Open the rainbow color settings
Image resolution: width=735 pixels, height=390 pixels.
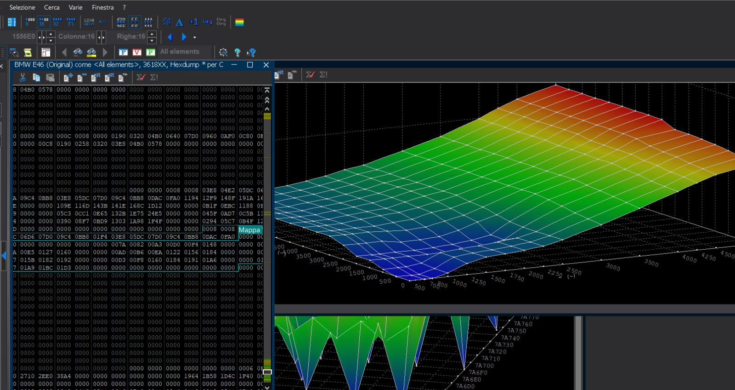click(239, 22)
